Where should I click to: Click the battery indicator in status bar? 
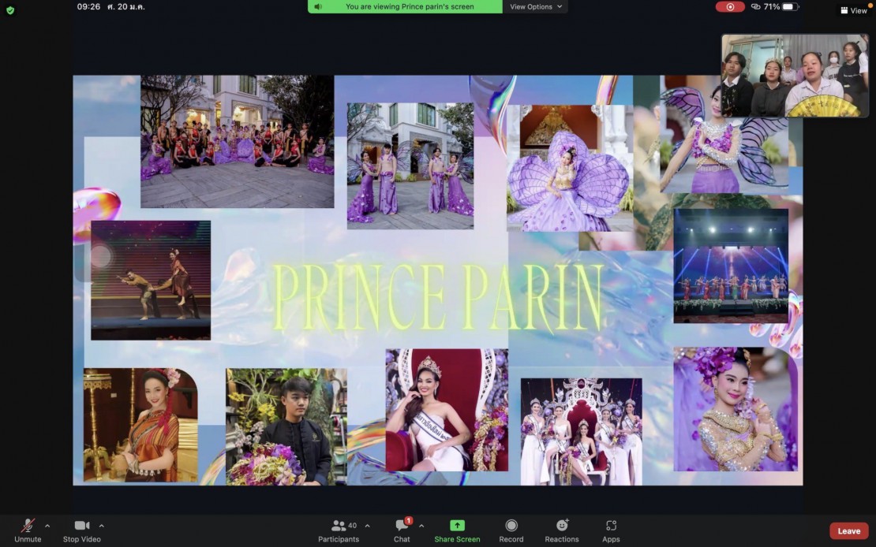coord(791,6)
